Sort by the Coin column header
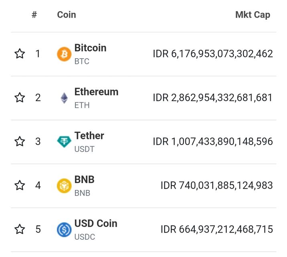Screen dimensions: 287x257 (x=67, y=15)
